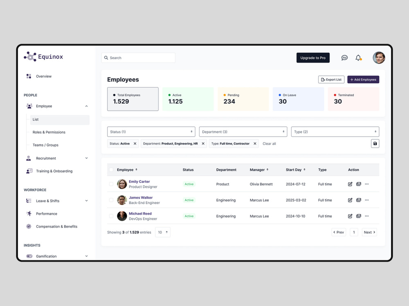The width and height of the screenshot is (409, 306).
Task: Select List under Employee
Action: [x=60, y=120]
